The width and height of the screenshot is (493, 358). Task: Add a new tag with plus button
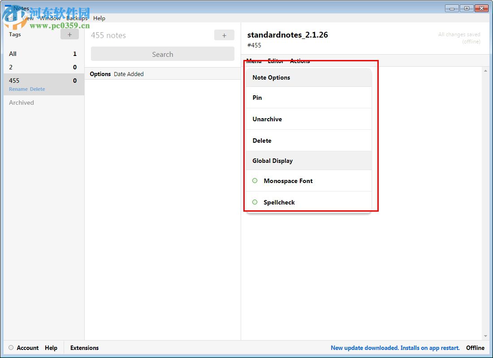coord(69,34)
